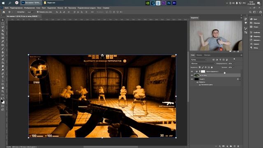Image resolution: width=263 pixels, height=148 pixels.
Task: Click the gradient map layer mask thumbnail
Action: (203, 72)
